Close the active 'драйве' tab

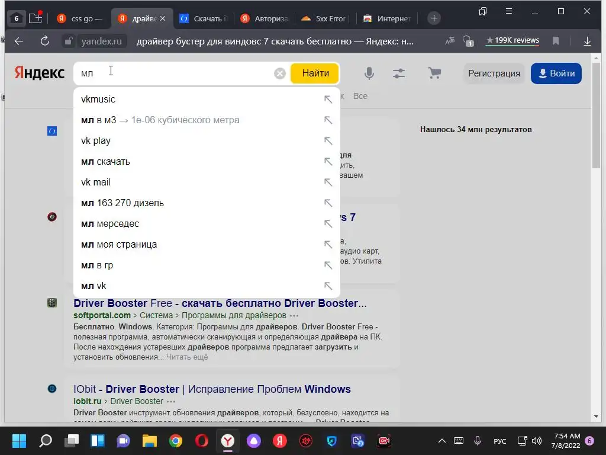click(x=163, y=18)
